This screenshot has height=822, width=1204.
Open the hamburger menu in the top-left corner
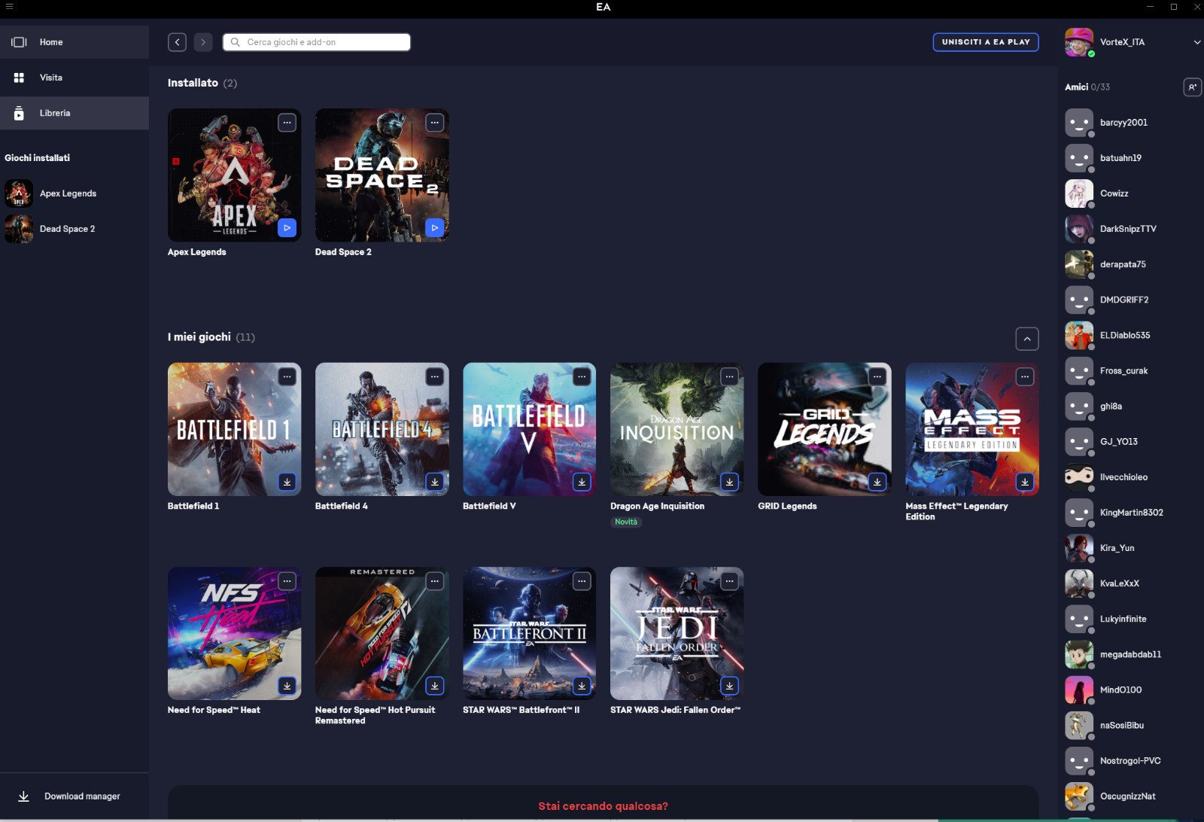pyautogui.click(x=10, y=7)
